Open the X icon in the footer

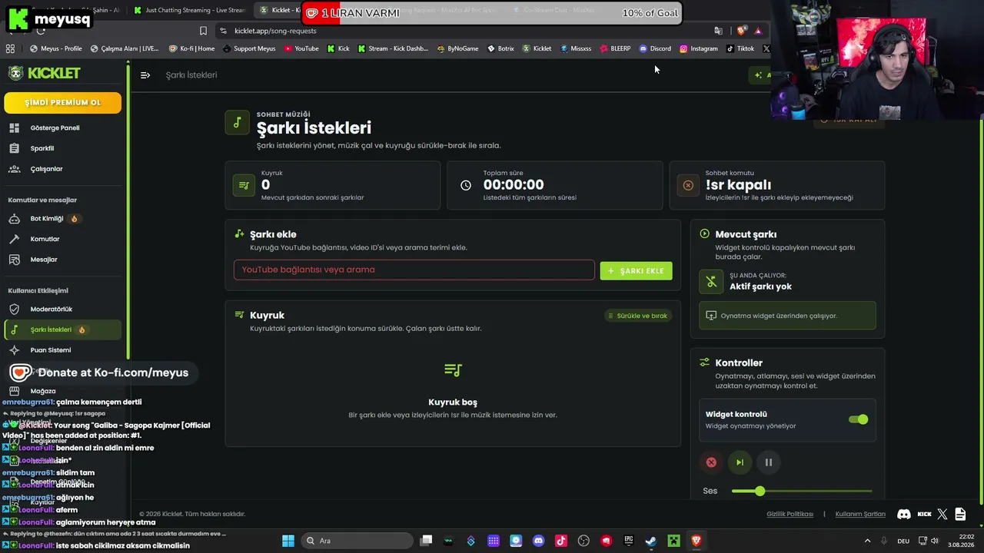[x=942, y=514]
